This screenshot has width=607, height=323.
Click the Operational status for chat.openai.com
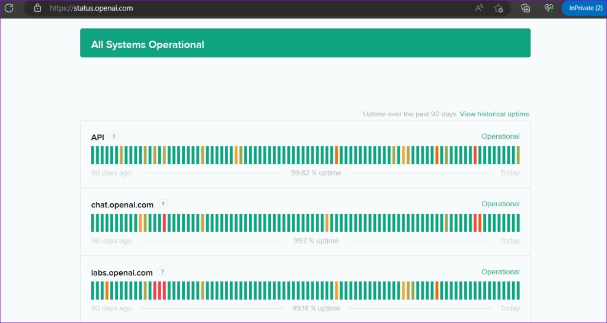coord(500,204)
